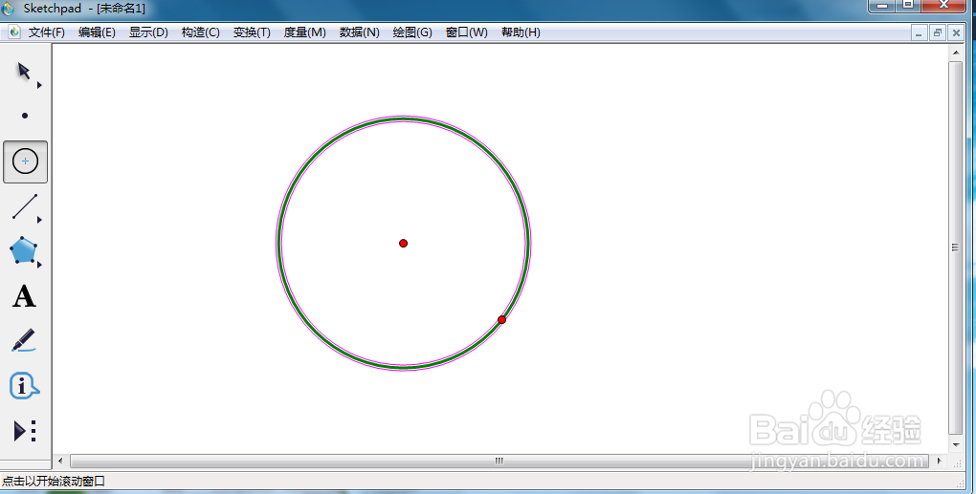Click the Sketchpad title bar app icon
The image size is (976, 494).
(8, 9)
